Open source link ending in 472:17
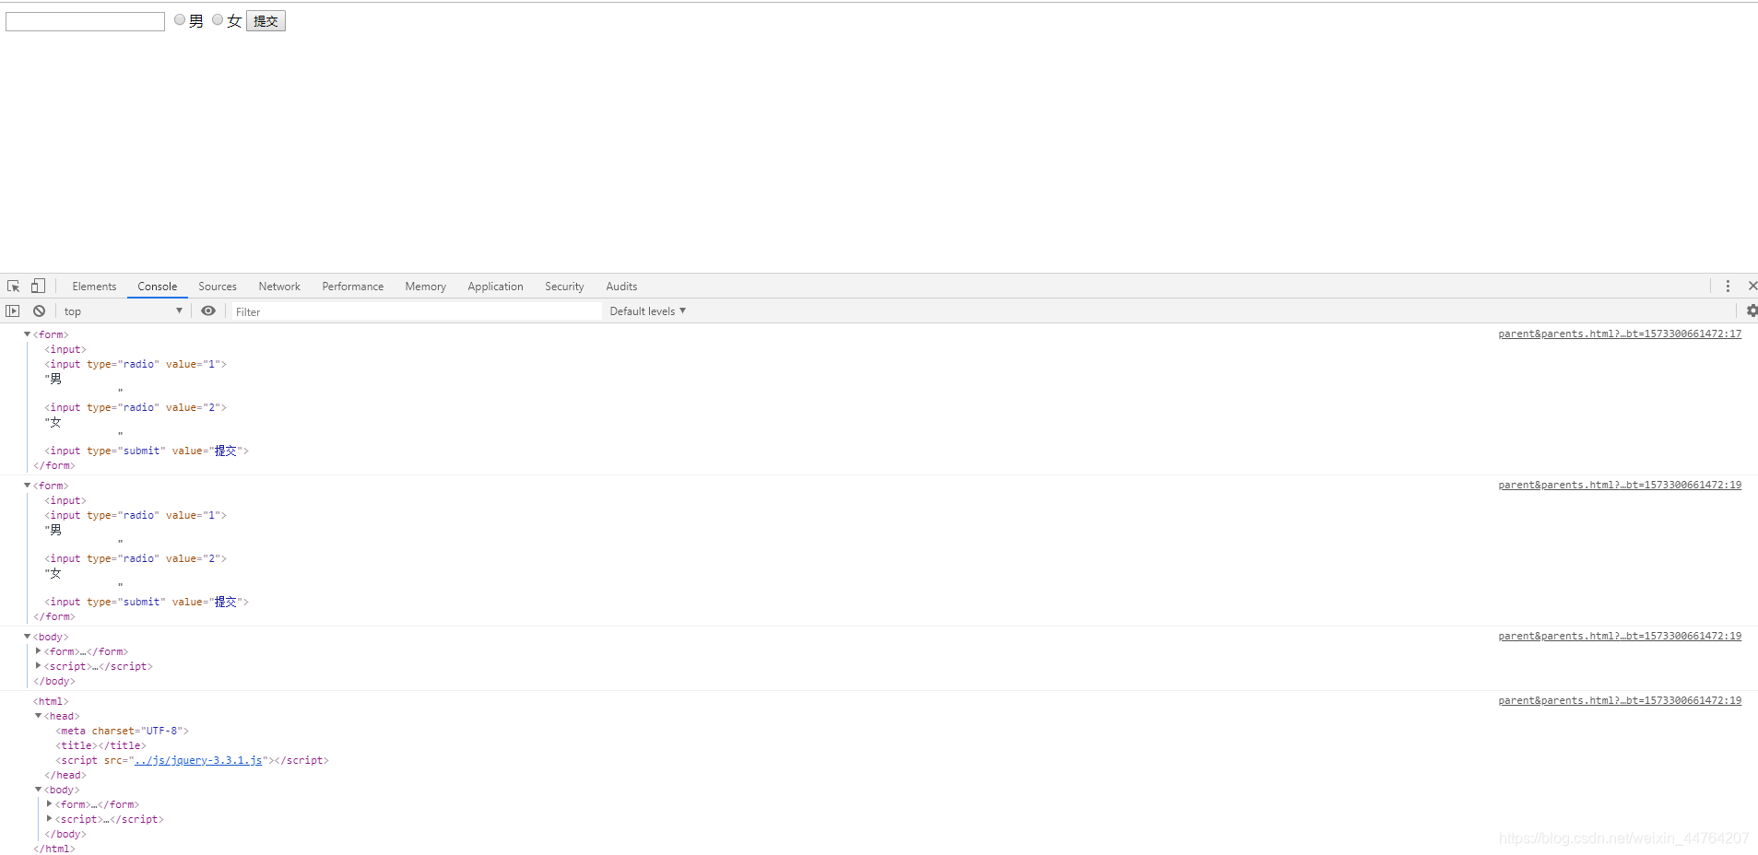This screenshot has width=1758, height=855. coord(1620,334)
